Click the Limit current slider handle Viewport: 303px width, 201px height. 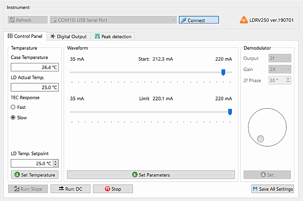[x=230, y=112]
